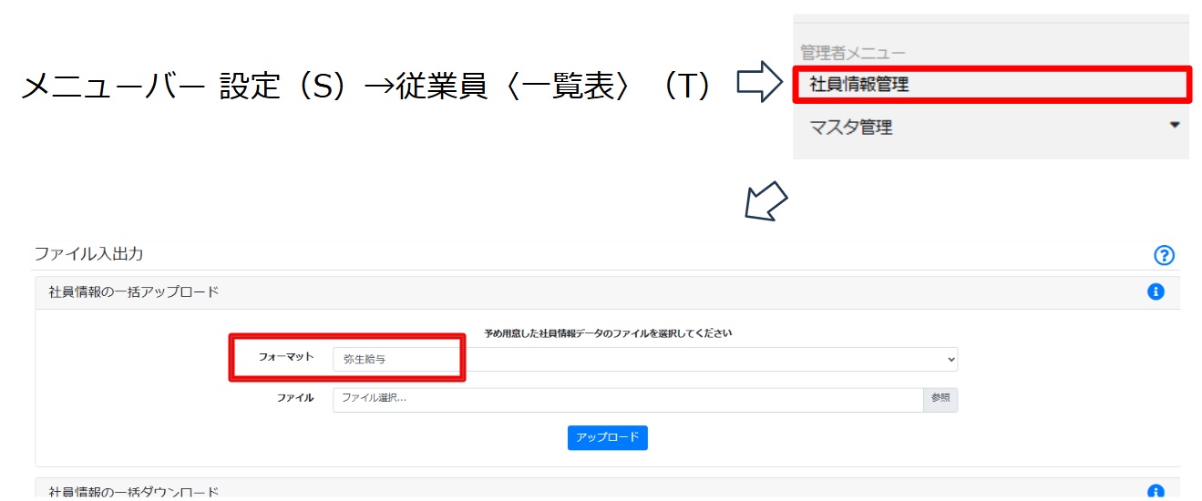The image size is (1202, 501).
Task: Open the フォーマット dropdown showing 弥生給与
Action: pyautogui.click(x=645, y=360)
